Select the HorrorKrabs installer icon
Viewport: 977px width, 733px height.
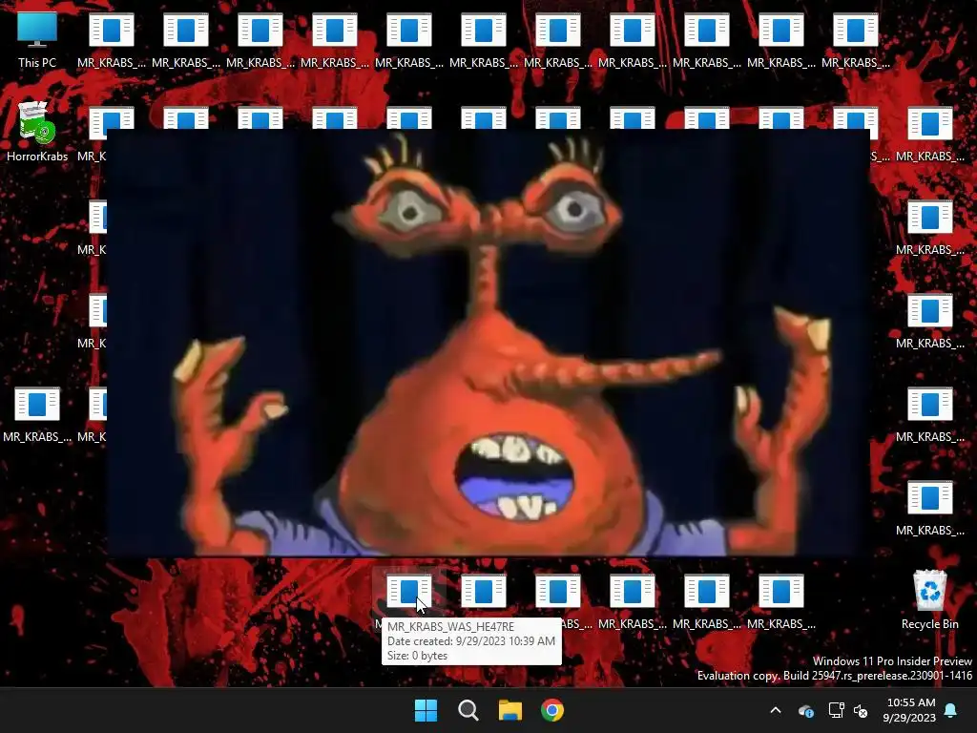[37, 131]
